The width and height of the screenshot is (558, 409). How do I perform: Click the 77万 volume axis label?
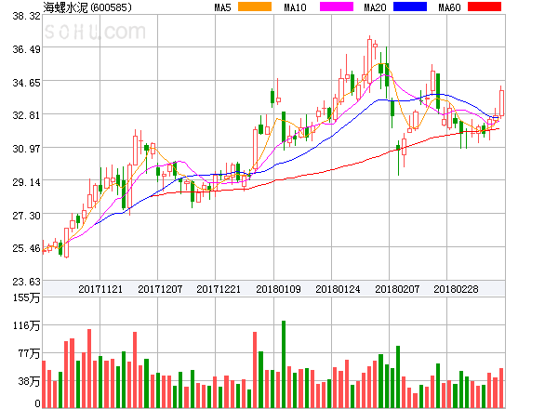[29, 353]
